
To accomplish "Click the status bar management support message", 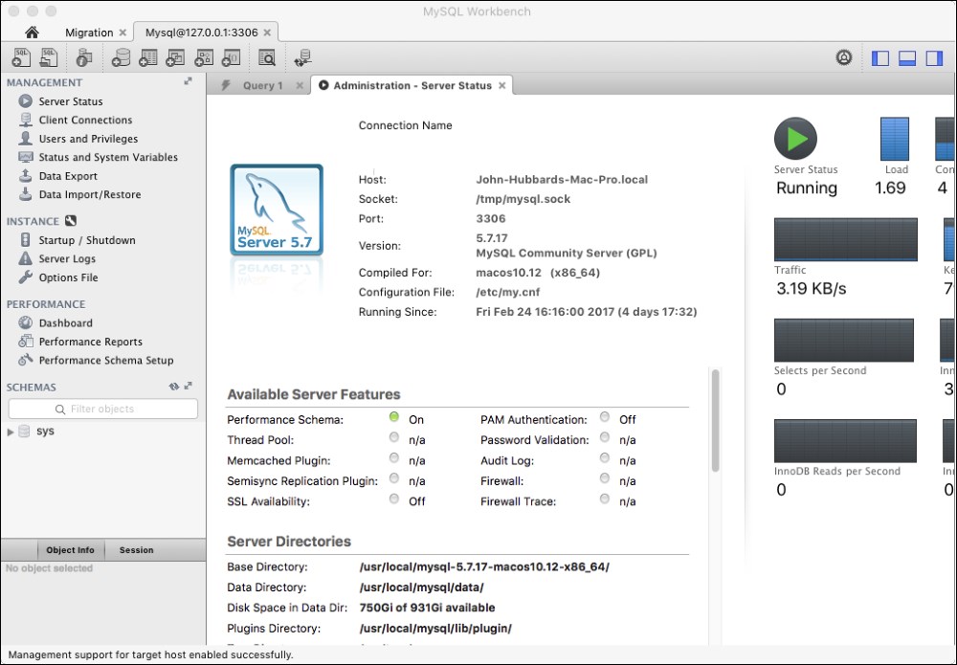I will point(151,654).
